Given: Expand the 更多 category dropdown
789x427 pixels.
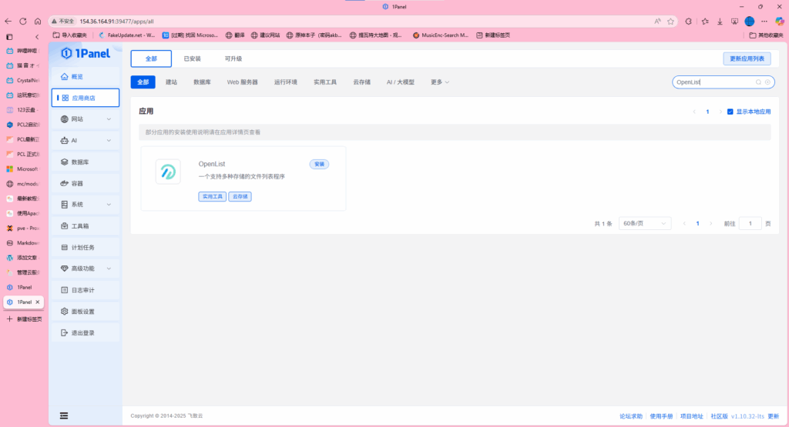Looking at the screenshot, I should (440, 82).
